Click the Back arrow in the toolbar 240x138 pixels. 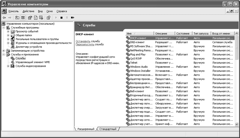point(4,18)
